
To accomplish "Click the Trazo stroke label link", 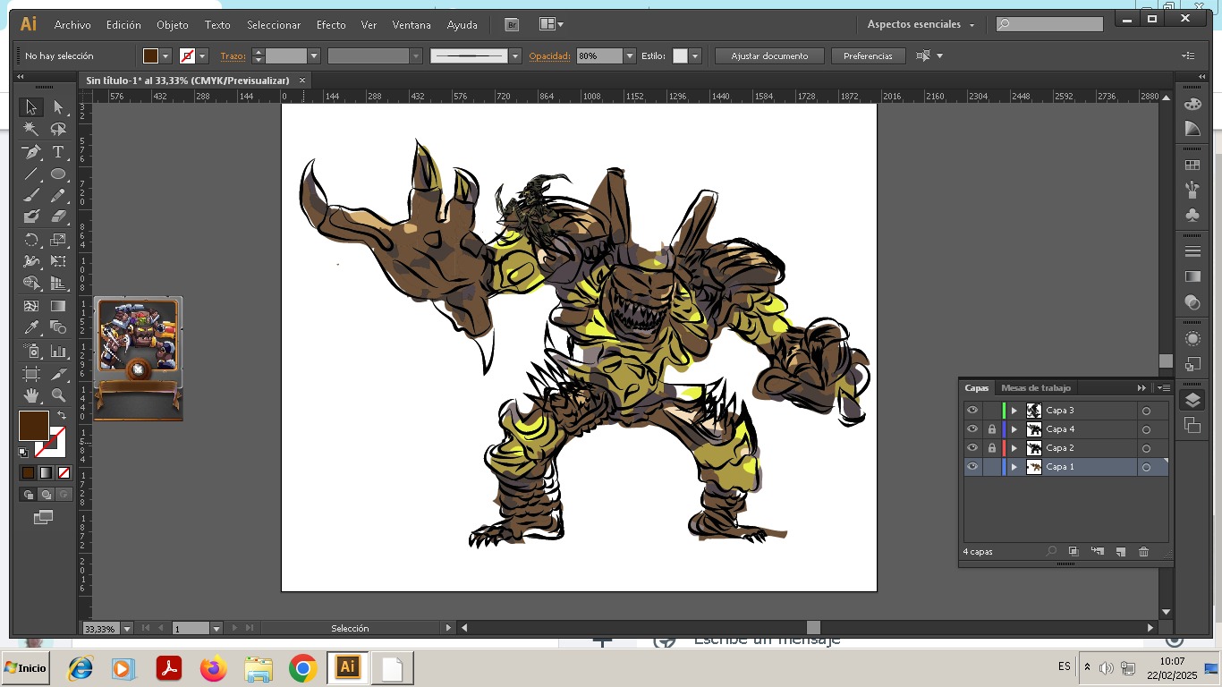I will point(233,56).
